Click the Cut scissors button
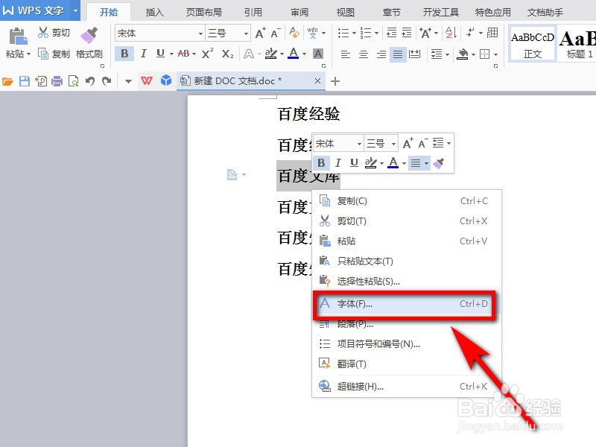The height and width of the screenshot is (447, 596). (54, 33)
